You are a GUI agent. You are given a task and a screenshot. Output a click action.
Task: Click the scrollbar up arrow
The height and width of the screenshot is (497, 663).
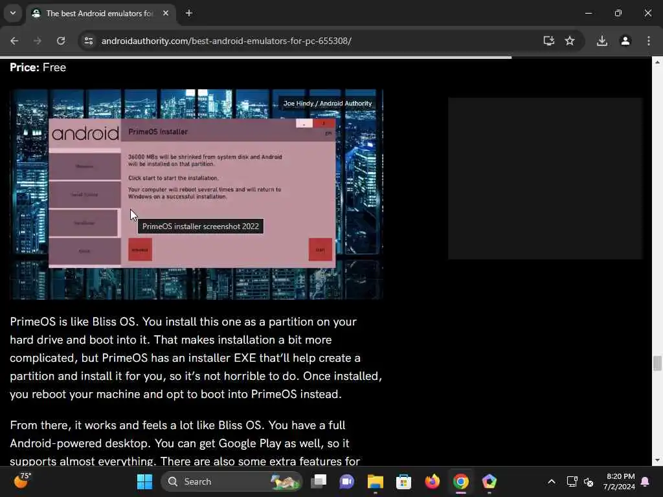coord(657,62)
